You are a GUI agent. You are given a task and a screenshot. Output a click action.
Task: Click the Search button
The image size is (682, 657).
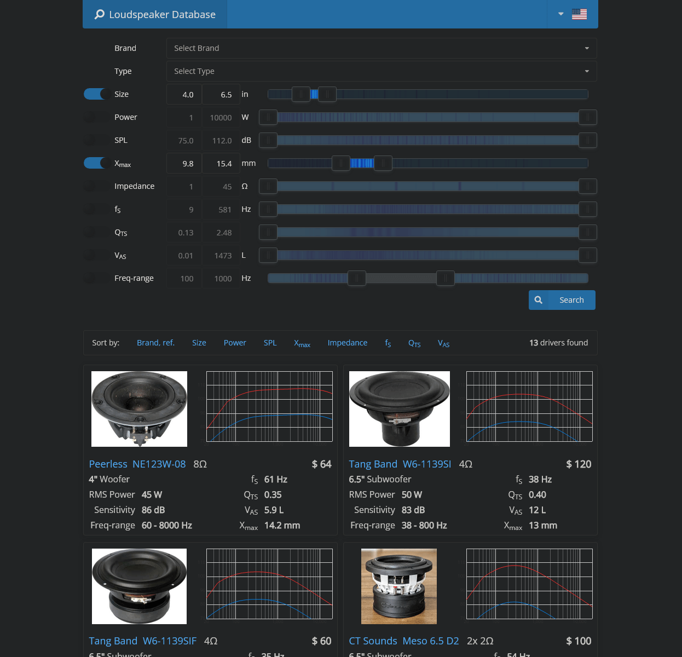(562, 300)
